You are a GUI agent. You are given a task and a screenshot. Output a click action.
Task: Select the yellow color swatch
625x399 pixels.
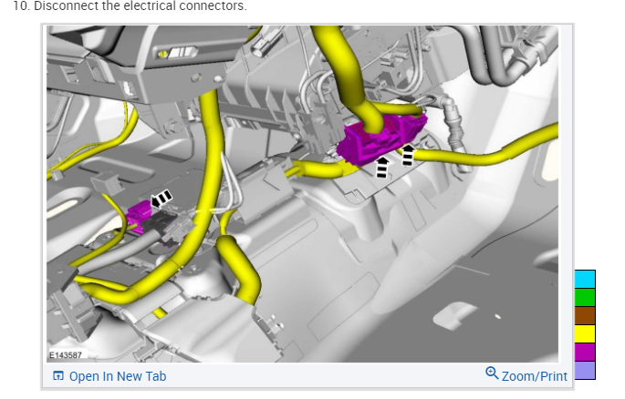click(x=585, y=333)
